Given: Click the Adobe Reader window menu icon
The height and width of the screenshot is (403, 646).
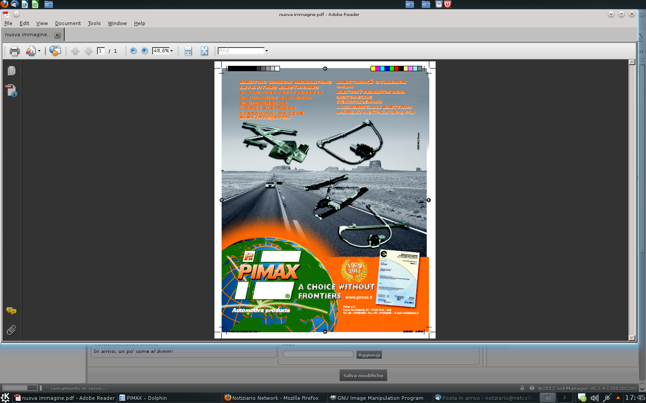Looking at the screenshot, I should tap(6, 14).
